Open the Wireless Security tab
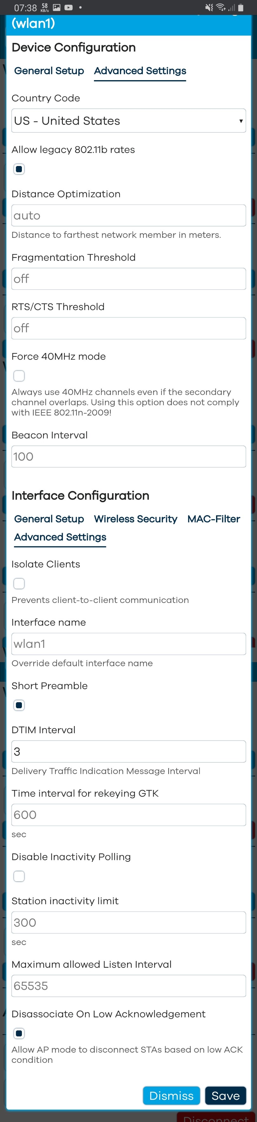 point(135,519)
